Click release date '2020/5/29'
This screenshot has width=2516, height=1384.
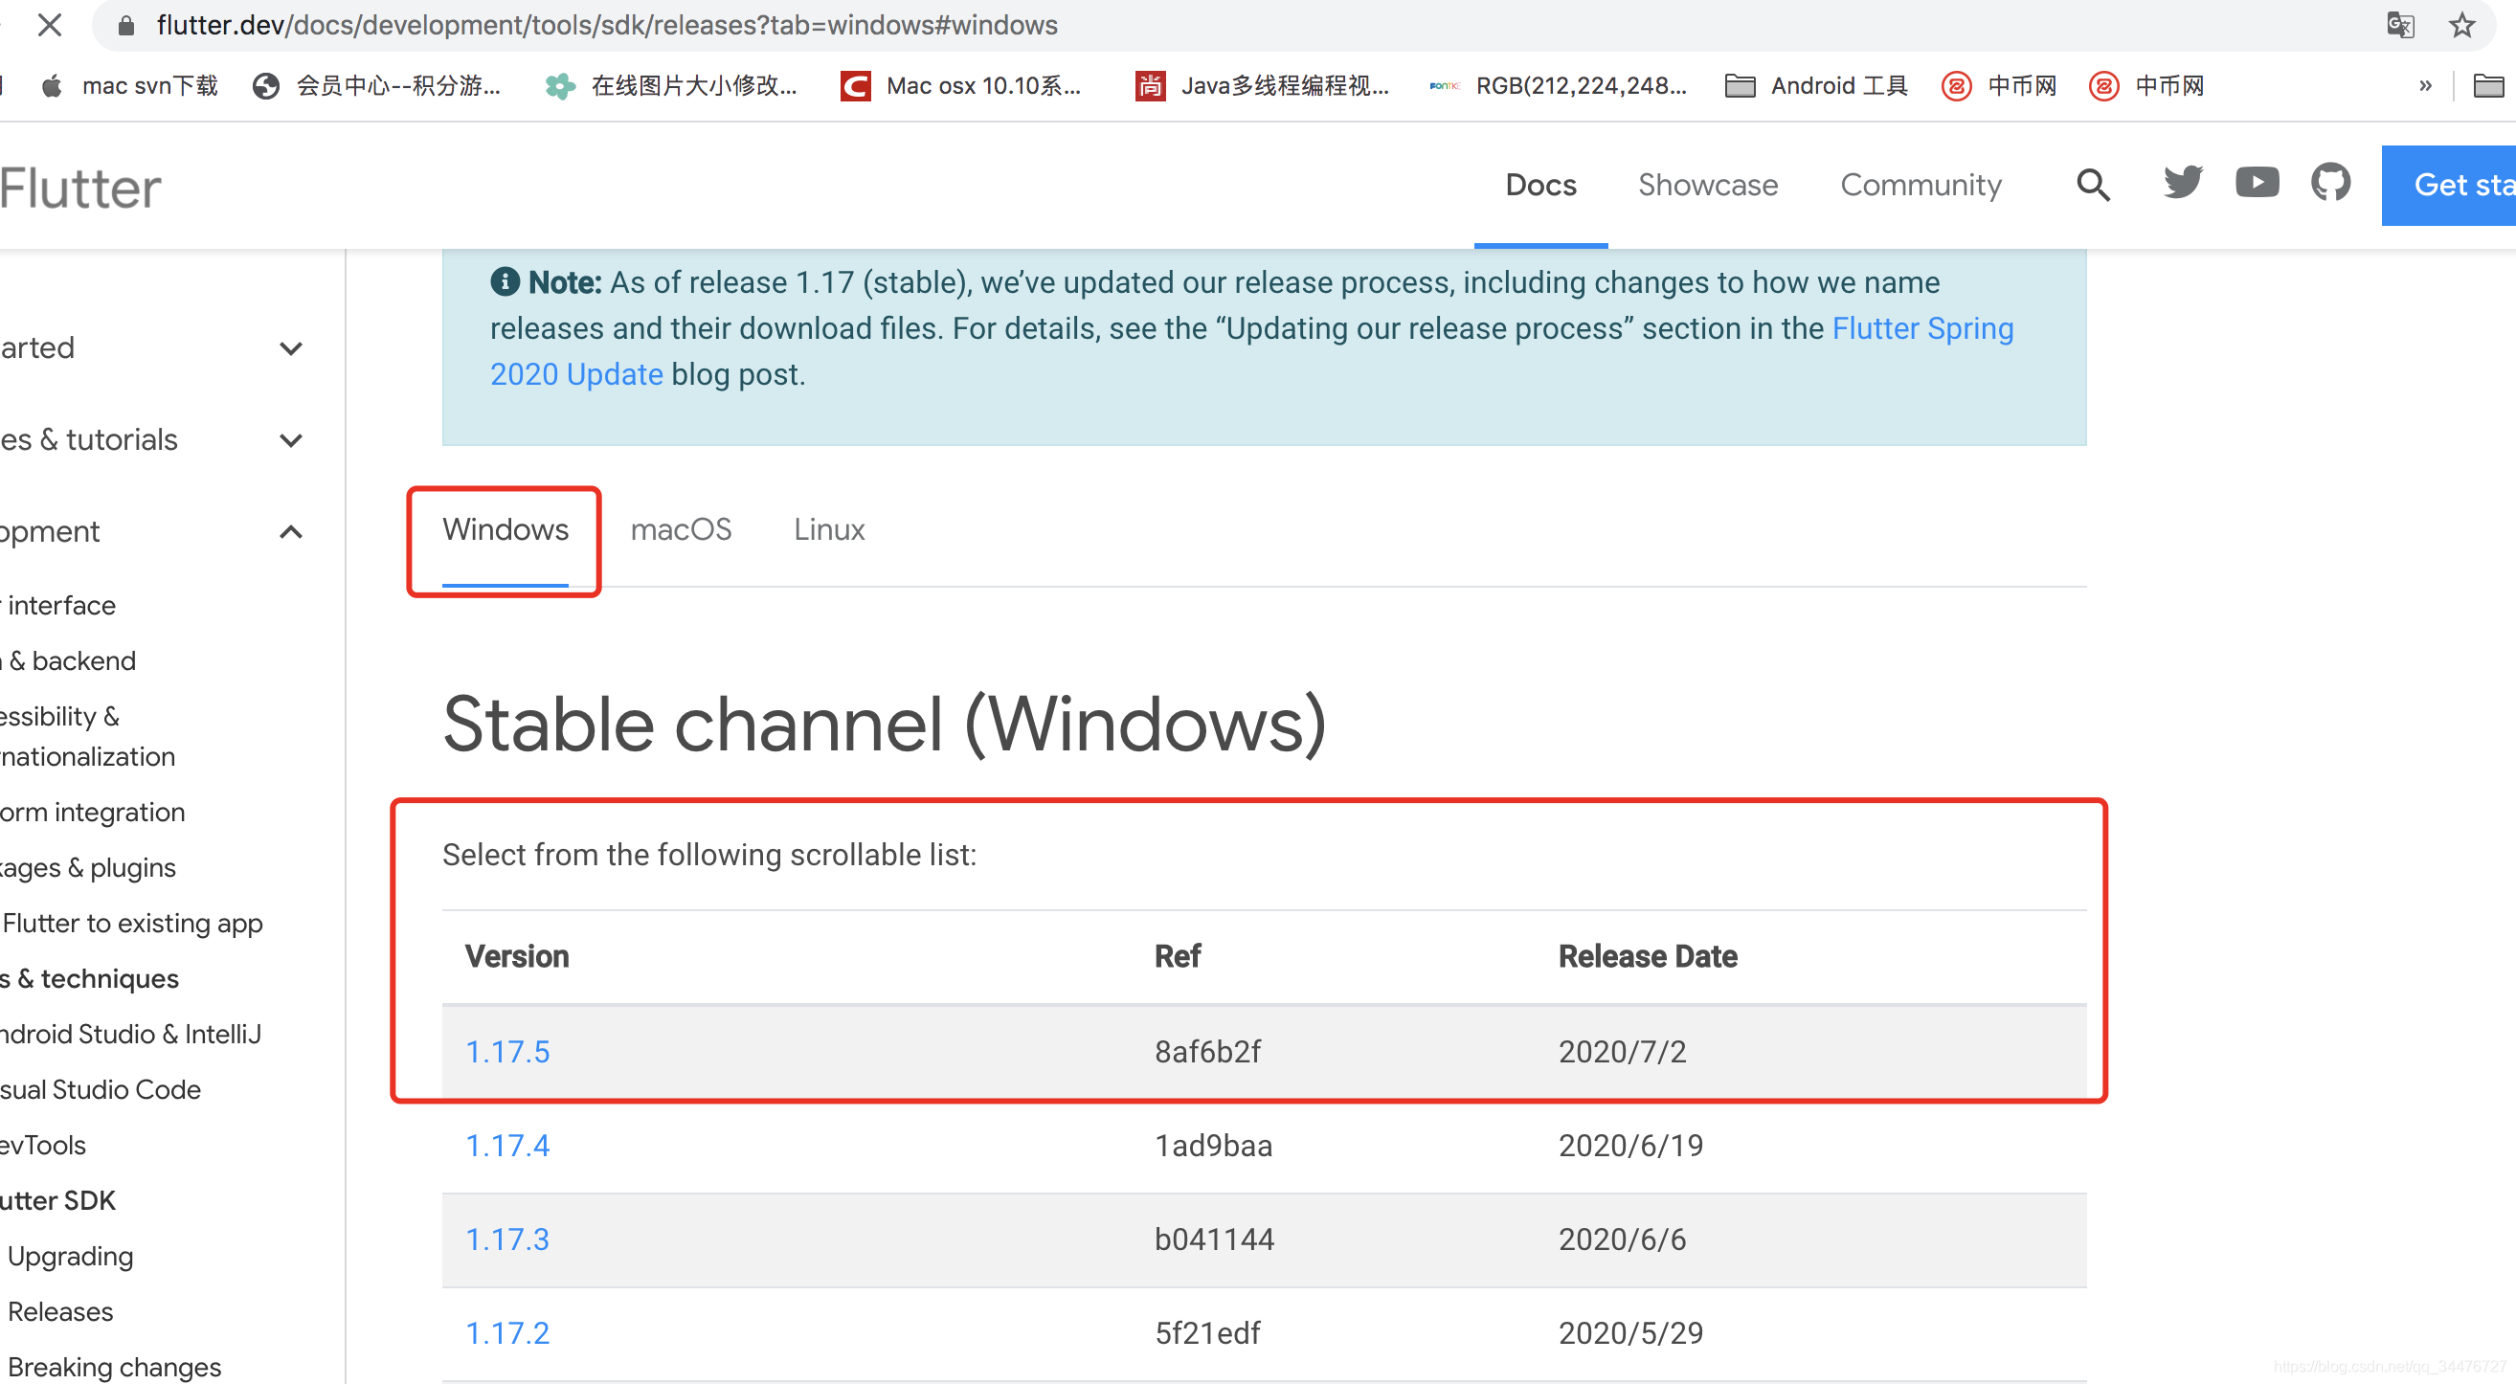tap(1630, 1333)
